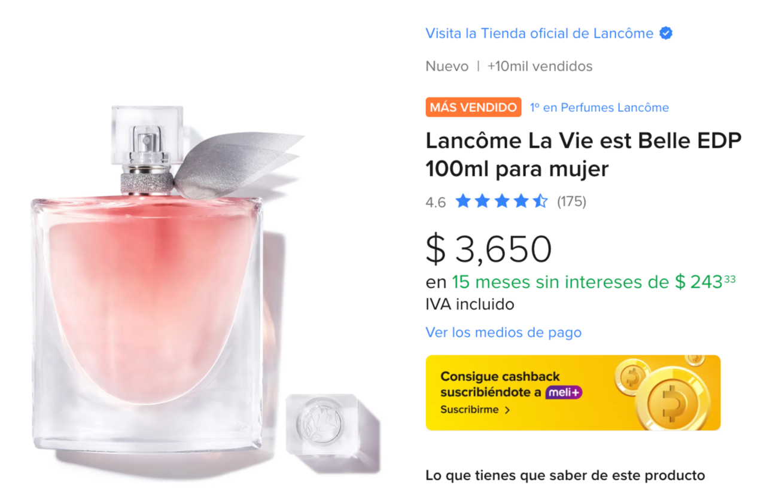The height and width of the screenshot is (497, 764).
Task: Select the Consigue cashback banner text
Action: point(500,385)
